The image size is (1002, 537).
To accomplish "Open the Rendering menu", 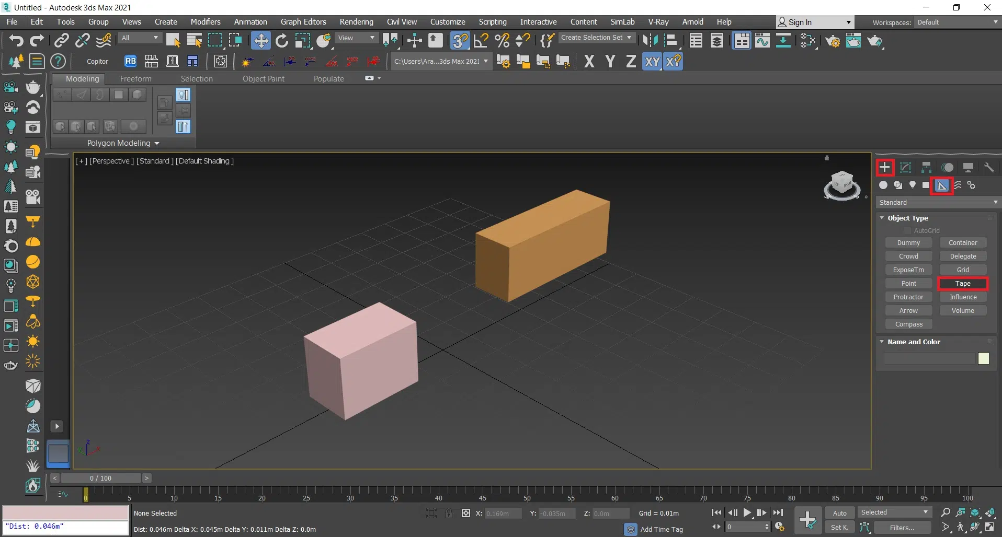I will pos(356,22).
